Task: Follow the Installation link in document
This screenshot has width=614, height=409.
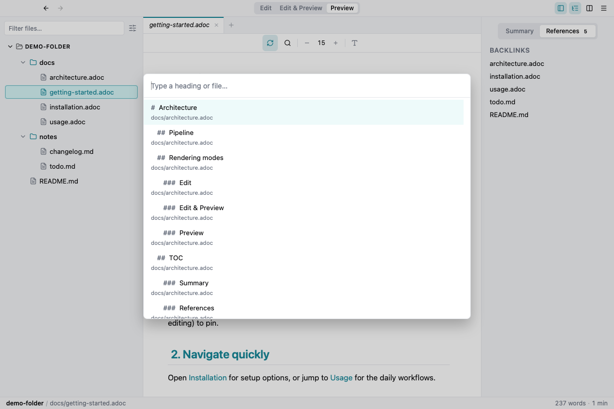Action: point(208,378)
